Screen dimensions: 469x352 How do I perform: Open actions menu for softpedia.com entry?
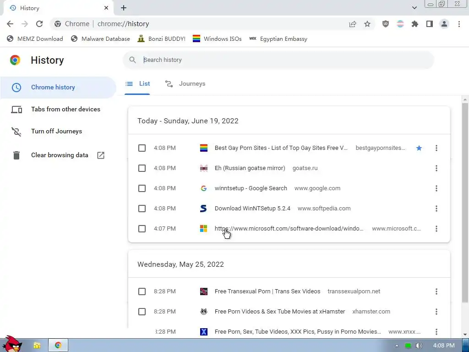coord(436,209)
